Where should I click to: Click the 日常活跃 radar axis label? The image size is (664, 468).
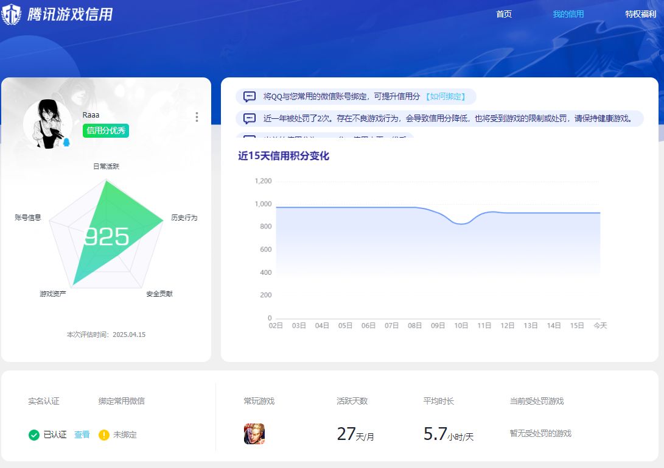point(107,166)
